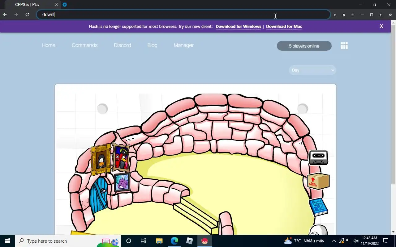Open client settings gear icon
Screen dimensions: 396x247
click(x=390, y=15)
